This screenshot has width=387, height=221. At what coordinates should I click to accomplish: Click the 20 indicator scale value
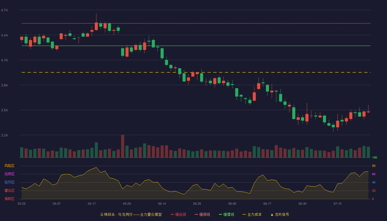tap(374, 191)
